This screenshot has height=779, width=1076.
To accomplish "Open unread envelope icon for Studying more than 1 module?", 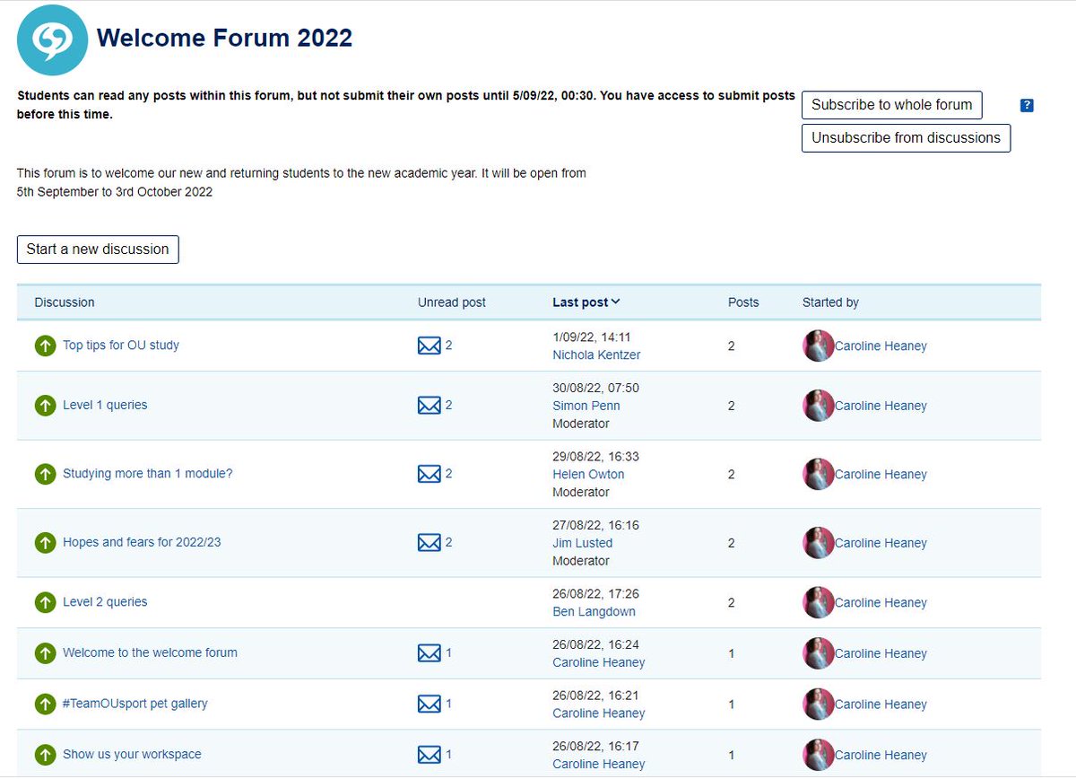I will [430, 474].
